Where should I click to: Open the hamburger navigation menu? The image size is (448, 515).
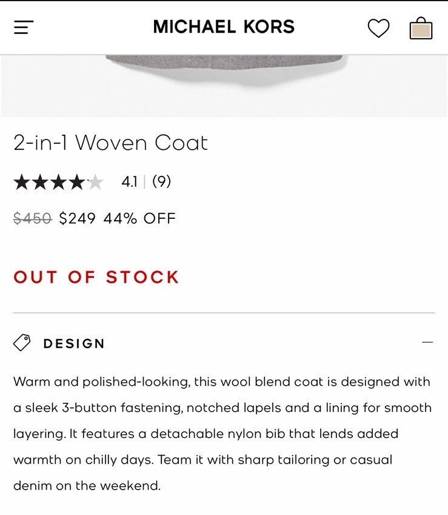(24, 27)
